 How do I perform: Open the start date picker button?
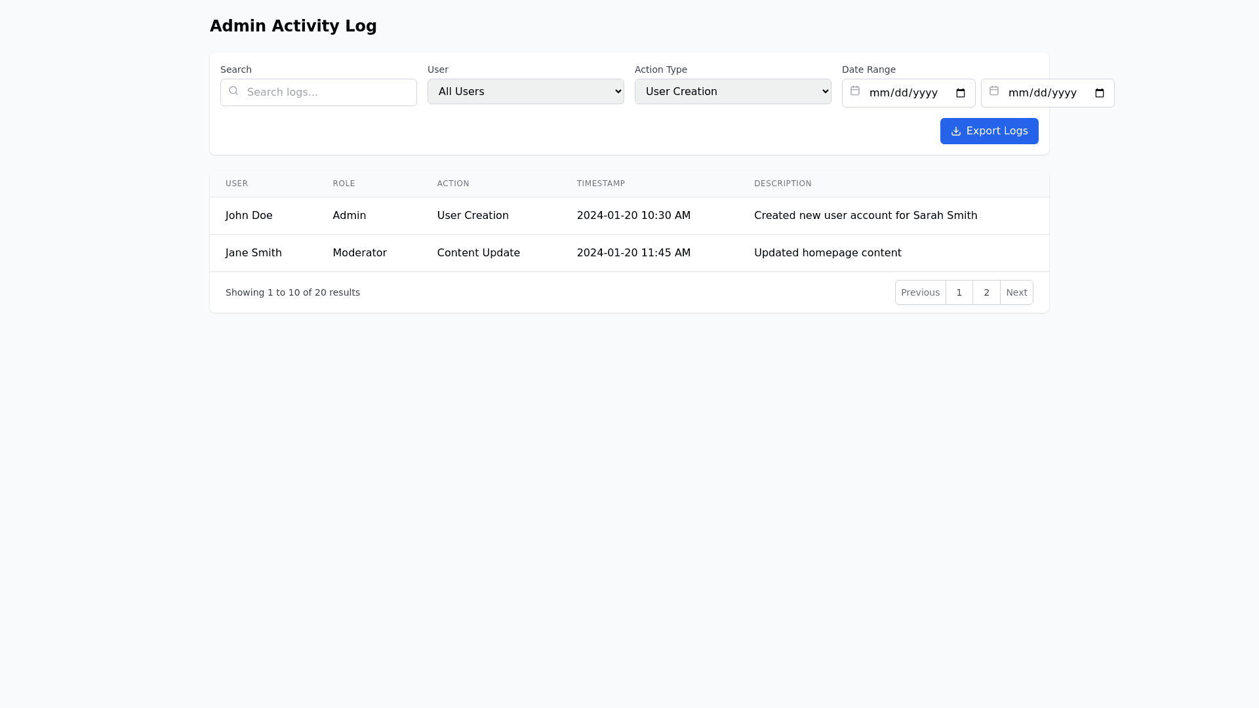(x=961, y=93)
